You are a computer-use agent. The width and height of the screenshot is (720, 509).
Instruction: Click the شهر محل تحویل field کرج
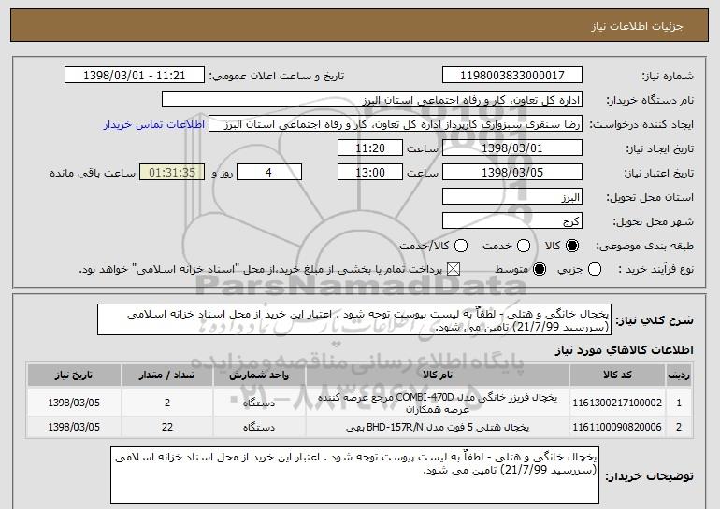click(512, 221)
